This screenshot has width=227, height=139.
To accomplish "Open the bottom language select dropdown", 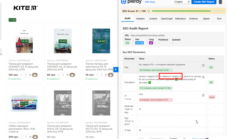I will (177, 138).
